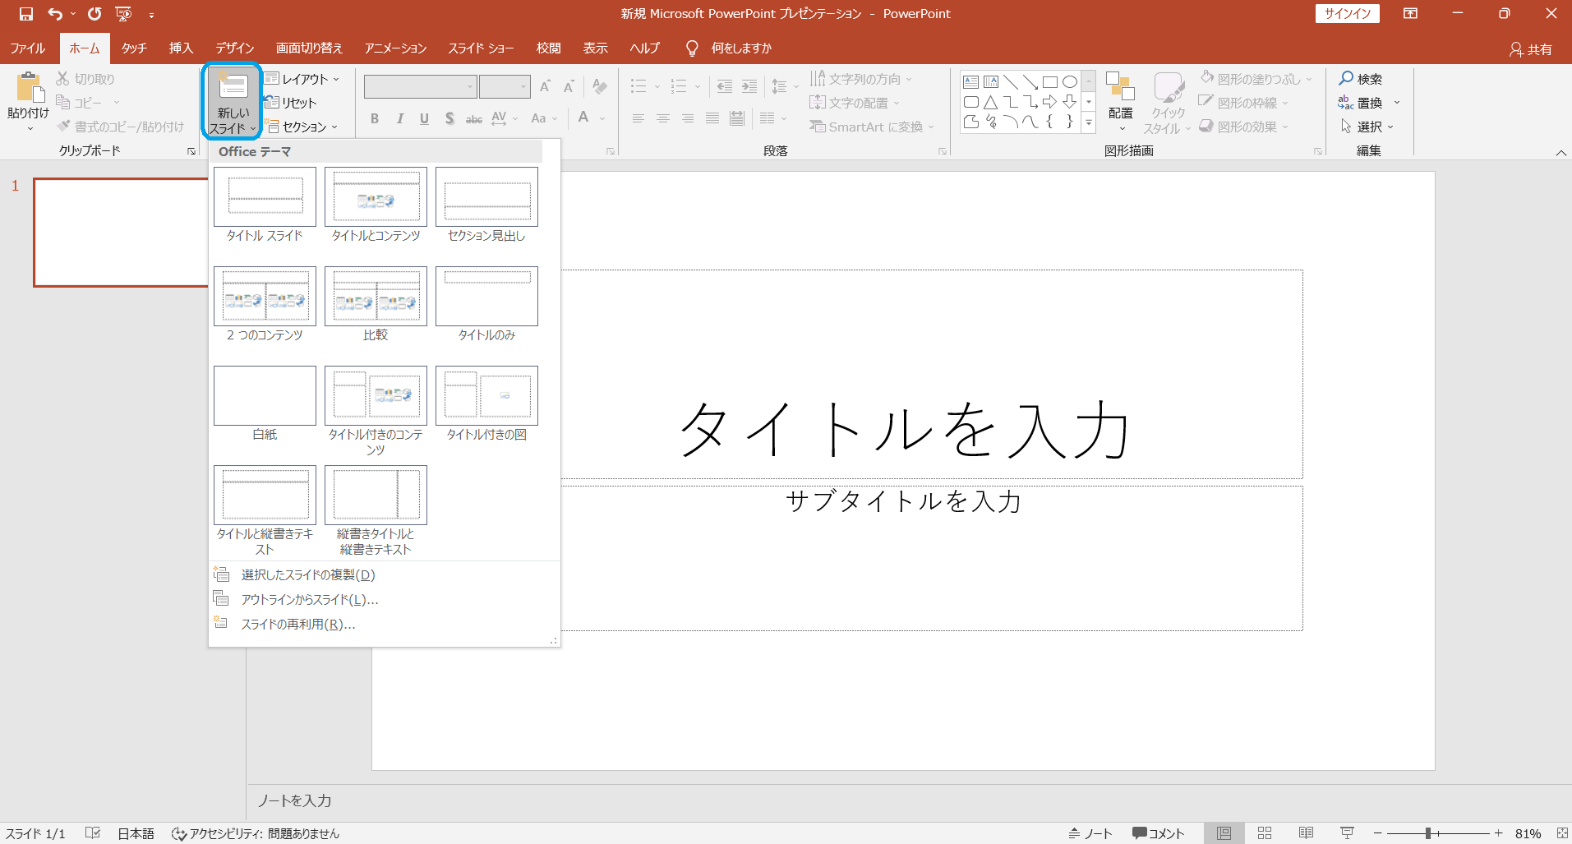Expand the 選択 dropdown in editing group
The width and height of the screenshot is (1572, 844).
pos(1368,127)
